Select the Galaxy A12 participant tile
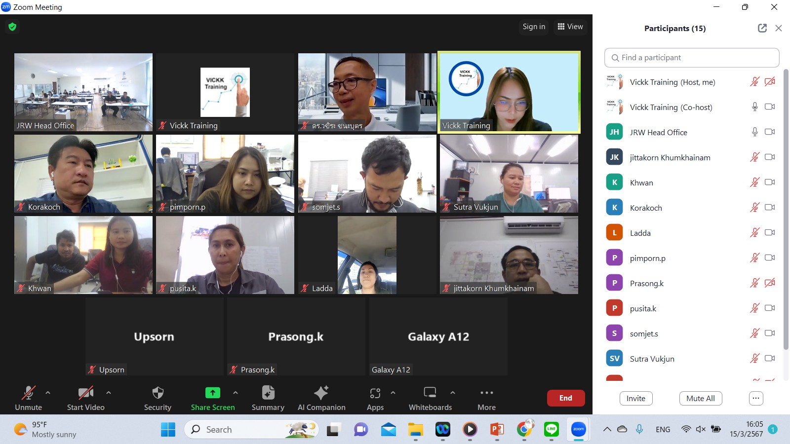Screen dimensions: 790x444 pyautogui.click(x=438, y=336)
